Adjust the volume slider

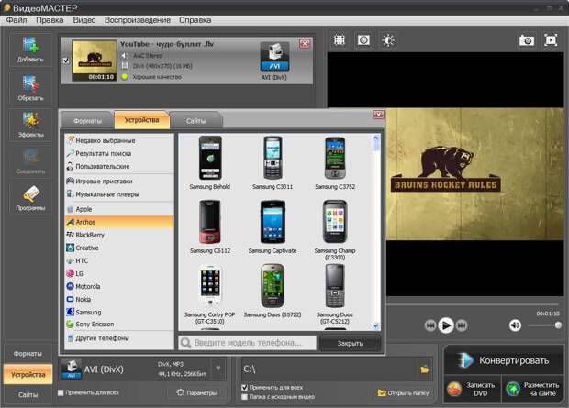(x=556, y=325)
